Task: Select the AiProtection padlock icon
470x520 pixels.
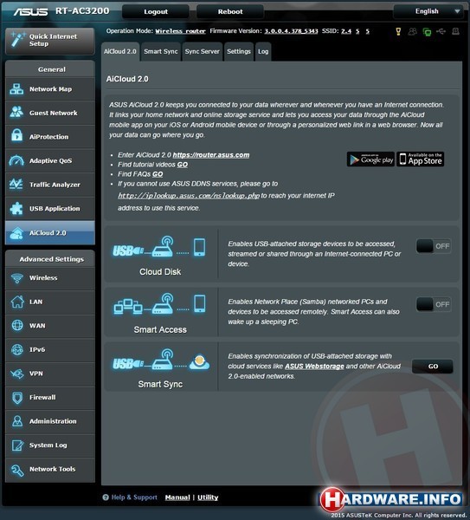Action: pos(16,136)
